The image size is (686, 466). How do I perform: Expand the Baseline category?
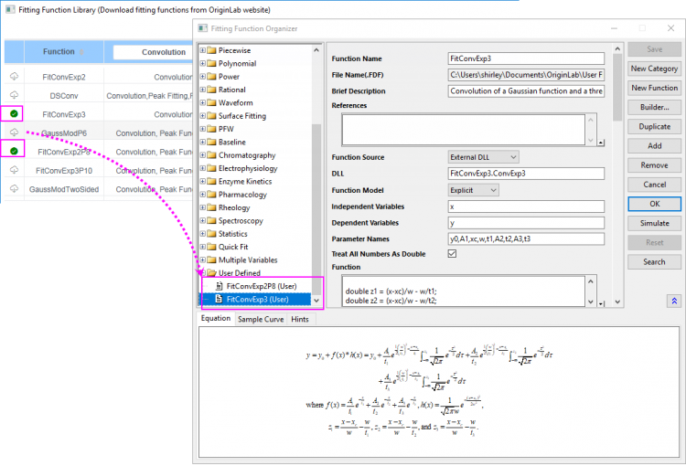(202, 142)
